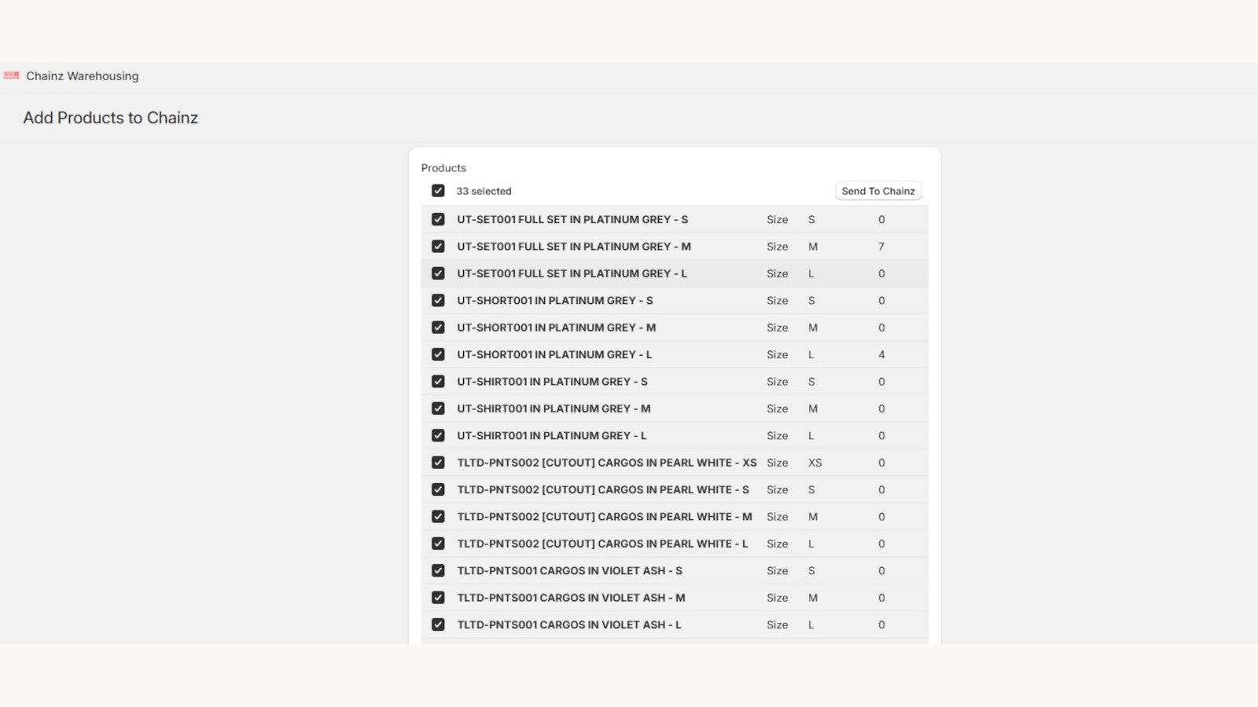Toggle TLTD-PNTS002 CUTOUT CARGOS PEARL WHITE - S
The image size is (1258, 707).
click(438, 489)
